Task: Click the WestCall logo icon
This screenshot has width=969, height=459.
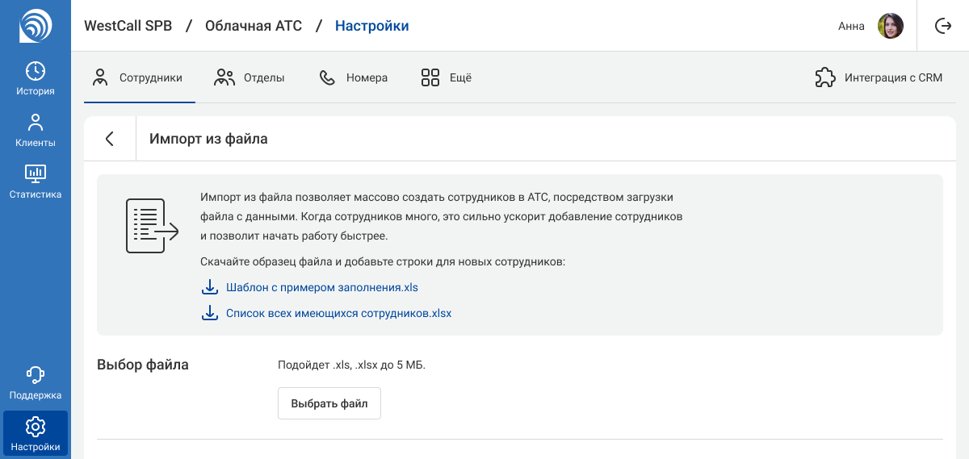Action: 36,25
